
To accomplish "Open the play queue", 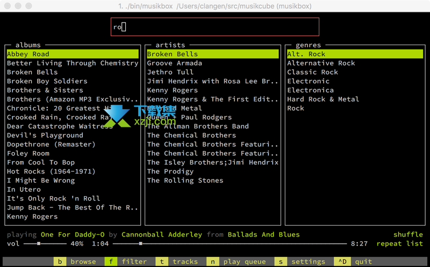I will [245, 262].
